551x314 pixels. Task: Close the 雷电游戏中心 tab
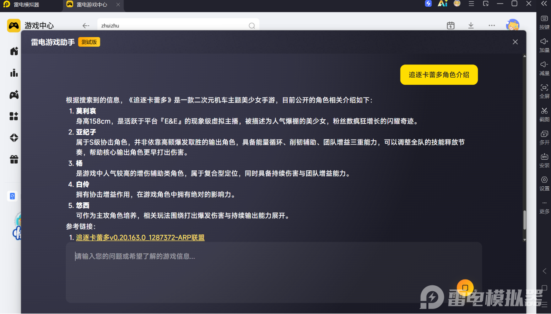(x=118, y=5)
